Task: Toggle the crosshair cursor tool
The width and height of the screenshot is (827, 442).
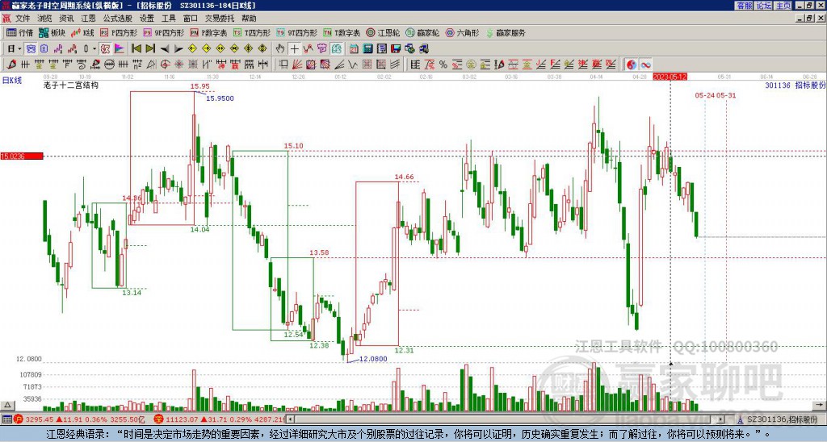Action: coord(294,49)
